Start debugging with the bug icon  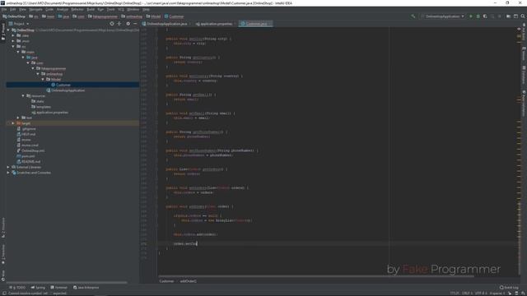point(478,16)
